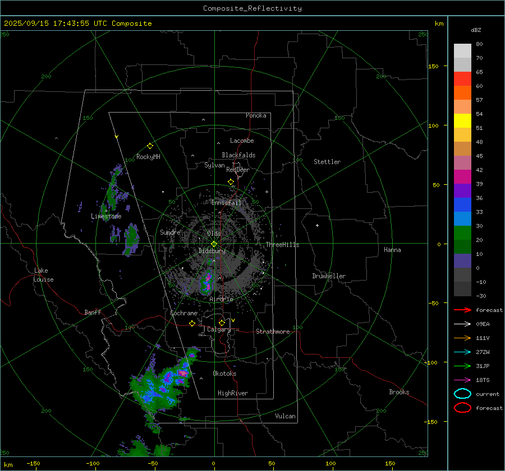Click the yellow diamond marker near RockyMH
Image resolution: width=505 pixels, height=471 pixels.
pos(150,146)
